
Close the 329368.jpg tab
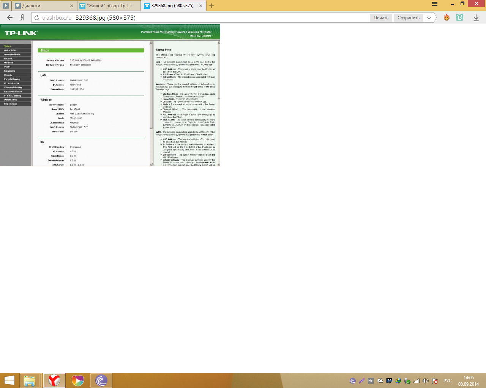200,6
